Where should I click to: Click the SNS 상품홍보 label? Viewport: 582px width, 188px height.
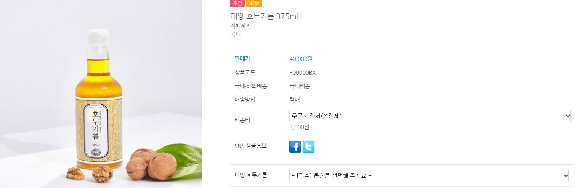click(x=250, y=146)
